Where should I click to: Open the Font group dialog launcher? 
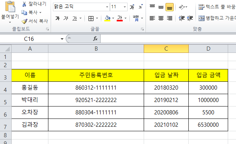(x=142, y=29)
